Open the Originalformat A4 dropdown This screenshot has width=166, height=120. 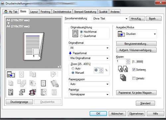89,48
